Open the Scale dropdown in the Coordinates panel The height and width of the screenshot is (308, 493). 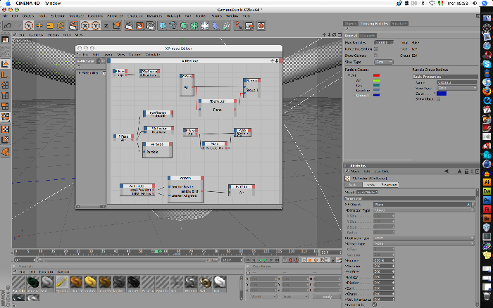click(295, 296)
